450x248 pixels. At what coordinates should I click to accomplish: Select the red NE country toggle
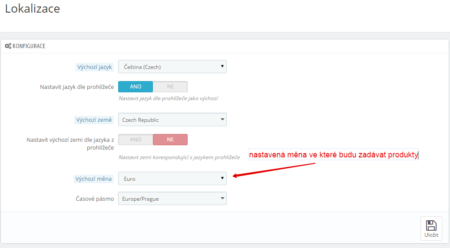tap(170, 140)
